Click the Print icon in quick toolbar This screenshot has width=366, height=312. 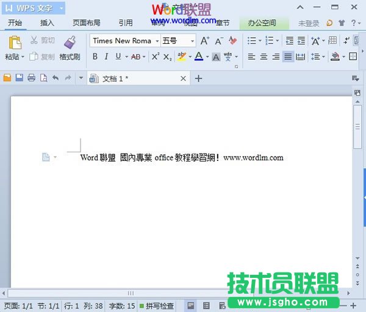[31, 78]
